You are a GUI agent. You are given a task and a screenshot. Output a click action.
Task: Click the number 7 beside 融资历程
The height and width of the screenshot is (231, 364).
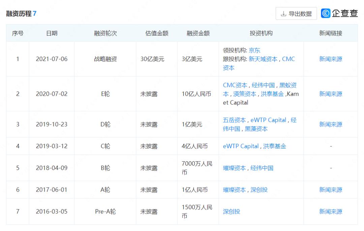(34, 13)
